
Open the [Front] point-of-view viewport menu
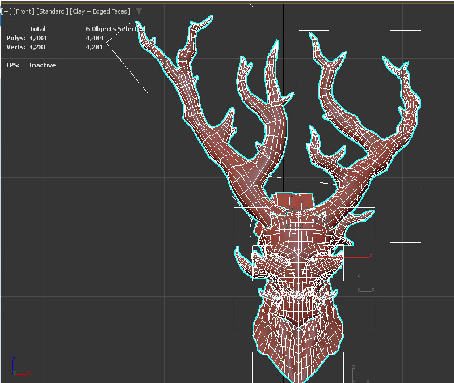tap(24, 11)
